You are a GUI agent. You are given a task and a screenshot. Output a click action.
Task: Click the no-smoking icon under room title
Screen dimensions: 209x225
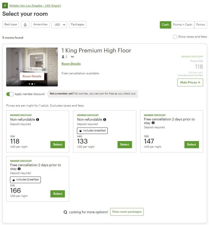click(72, 57)
